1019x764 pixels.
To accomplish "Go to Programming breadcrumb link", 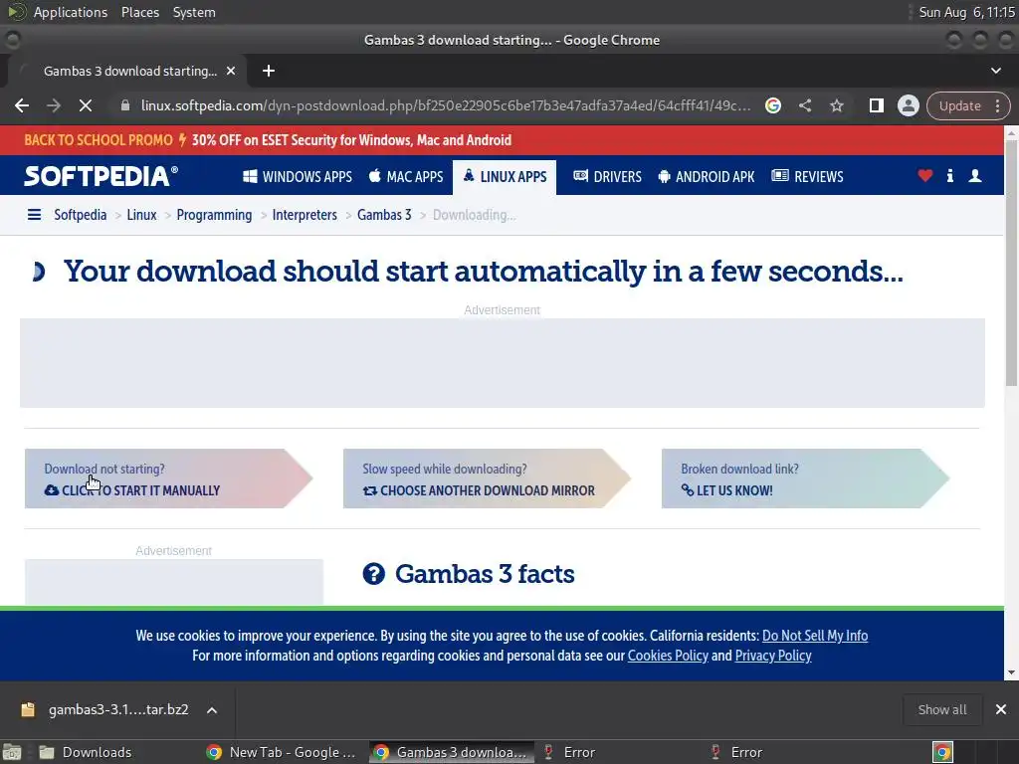I will (x=214, y=215).
